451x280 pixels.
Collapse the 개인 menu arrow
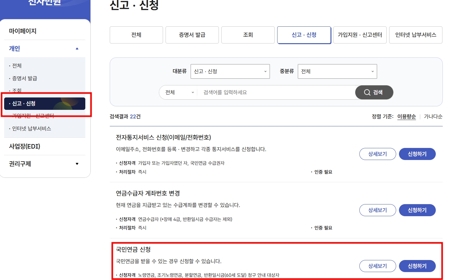(77, 49)
